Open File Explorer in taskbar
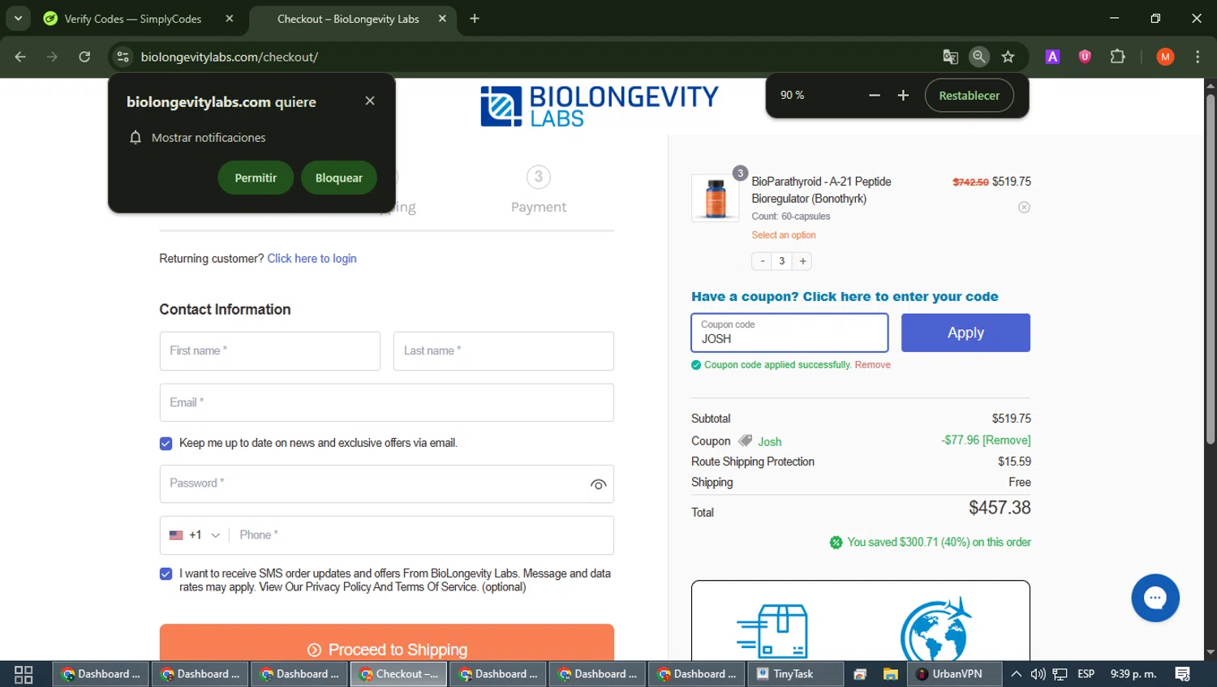Image resolution: width=1217 pixels, height=687 pixels. click(x=890, y=674)
